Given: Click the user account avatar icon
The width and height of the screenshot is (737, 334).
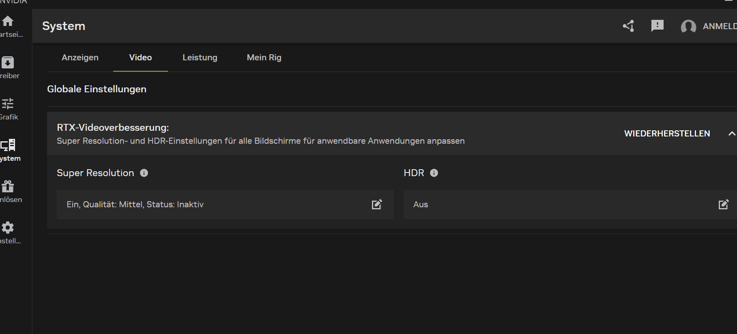Looking at the screenshot, I should (688, 27).
